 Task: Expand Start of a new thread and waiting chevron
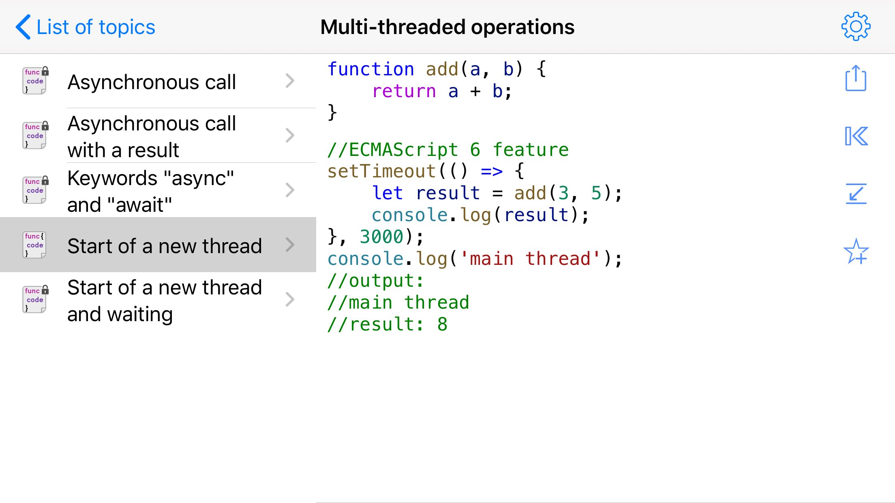289,299
